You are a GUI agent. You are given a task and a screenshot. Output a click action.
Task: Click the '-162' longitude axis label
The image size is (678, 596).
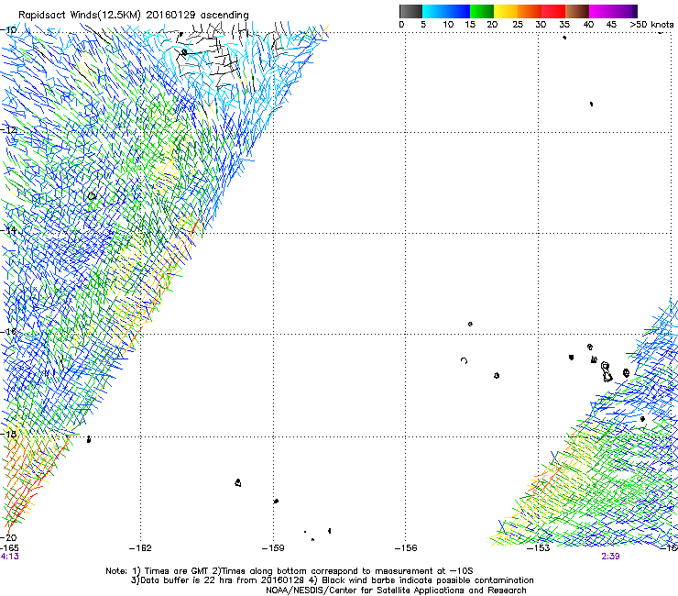click(140, 548)
